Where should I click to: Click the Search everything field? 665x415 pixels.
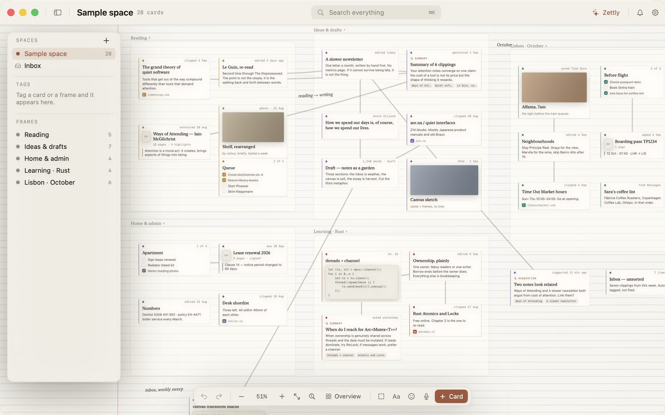tap(376, 12)
